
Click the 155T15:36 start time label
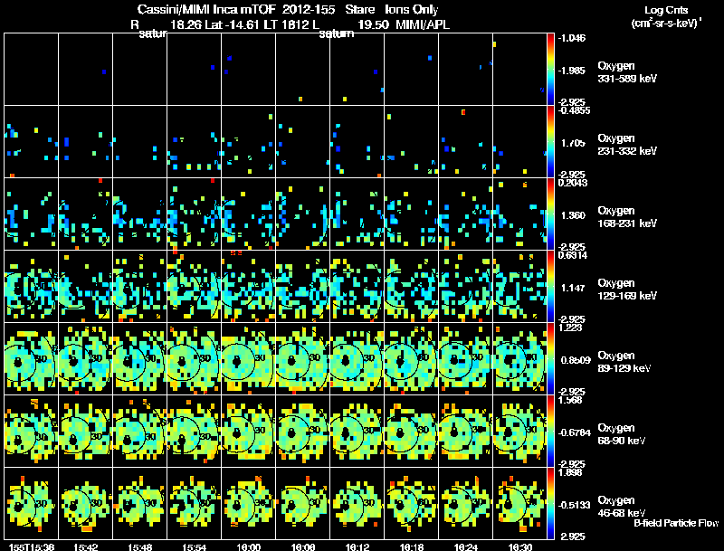coord(32,546)
